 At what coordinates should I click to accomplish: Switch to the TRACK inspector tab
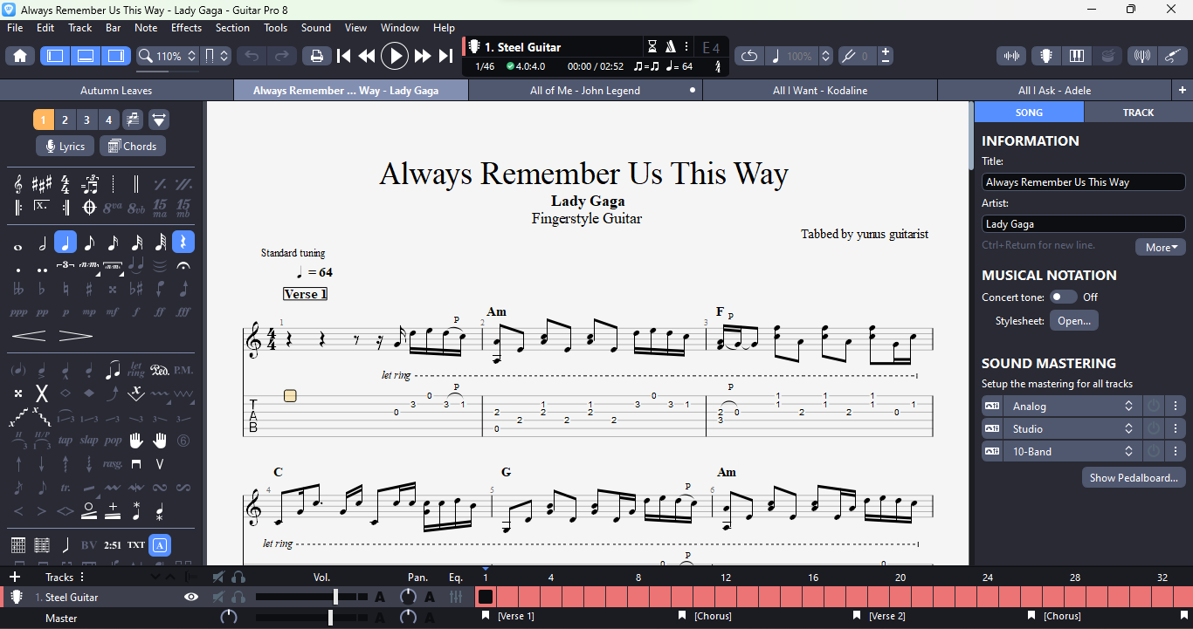point(1138,113)
